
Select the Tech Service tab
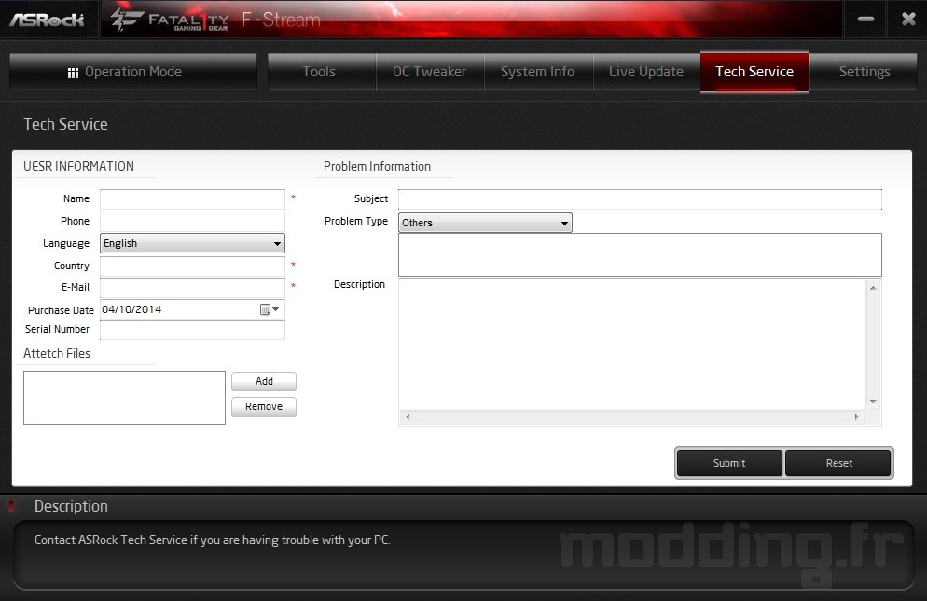pos(754,72)
